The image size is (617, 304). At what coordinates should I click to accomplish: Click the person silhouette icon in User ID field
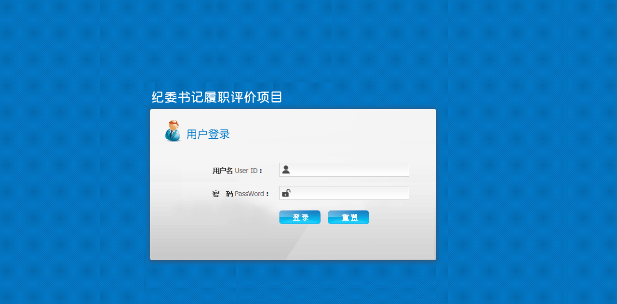(x=286, y=170)
